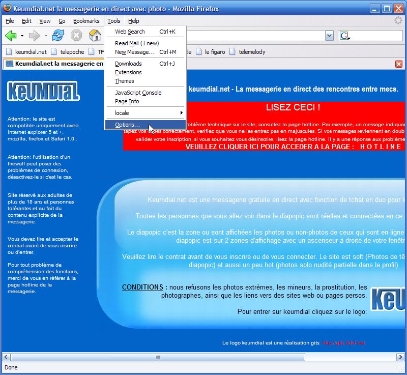407x375 pixels.
Task: Open Downloads from Tools menu
Action: pyautogui.click(x=146, y=64)
